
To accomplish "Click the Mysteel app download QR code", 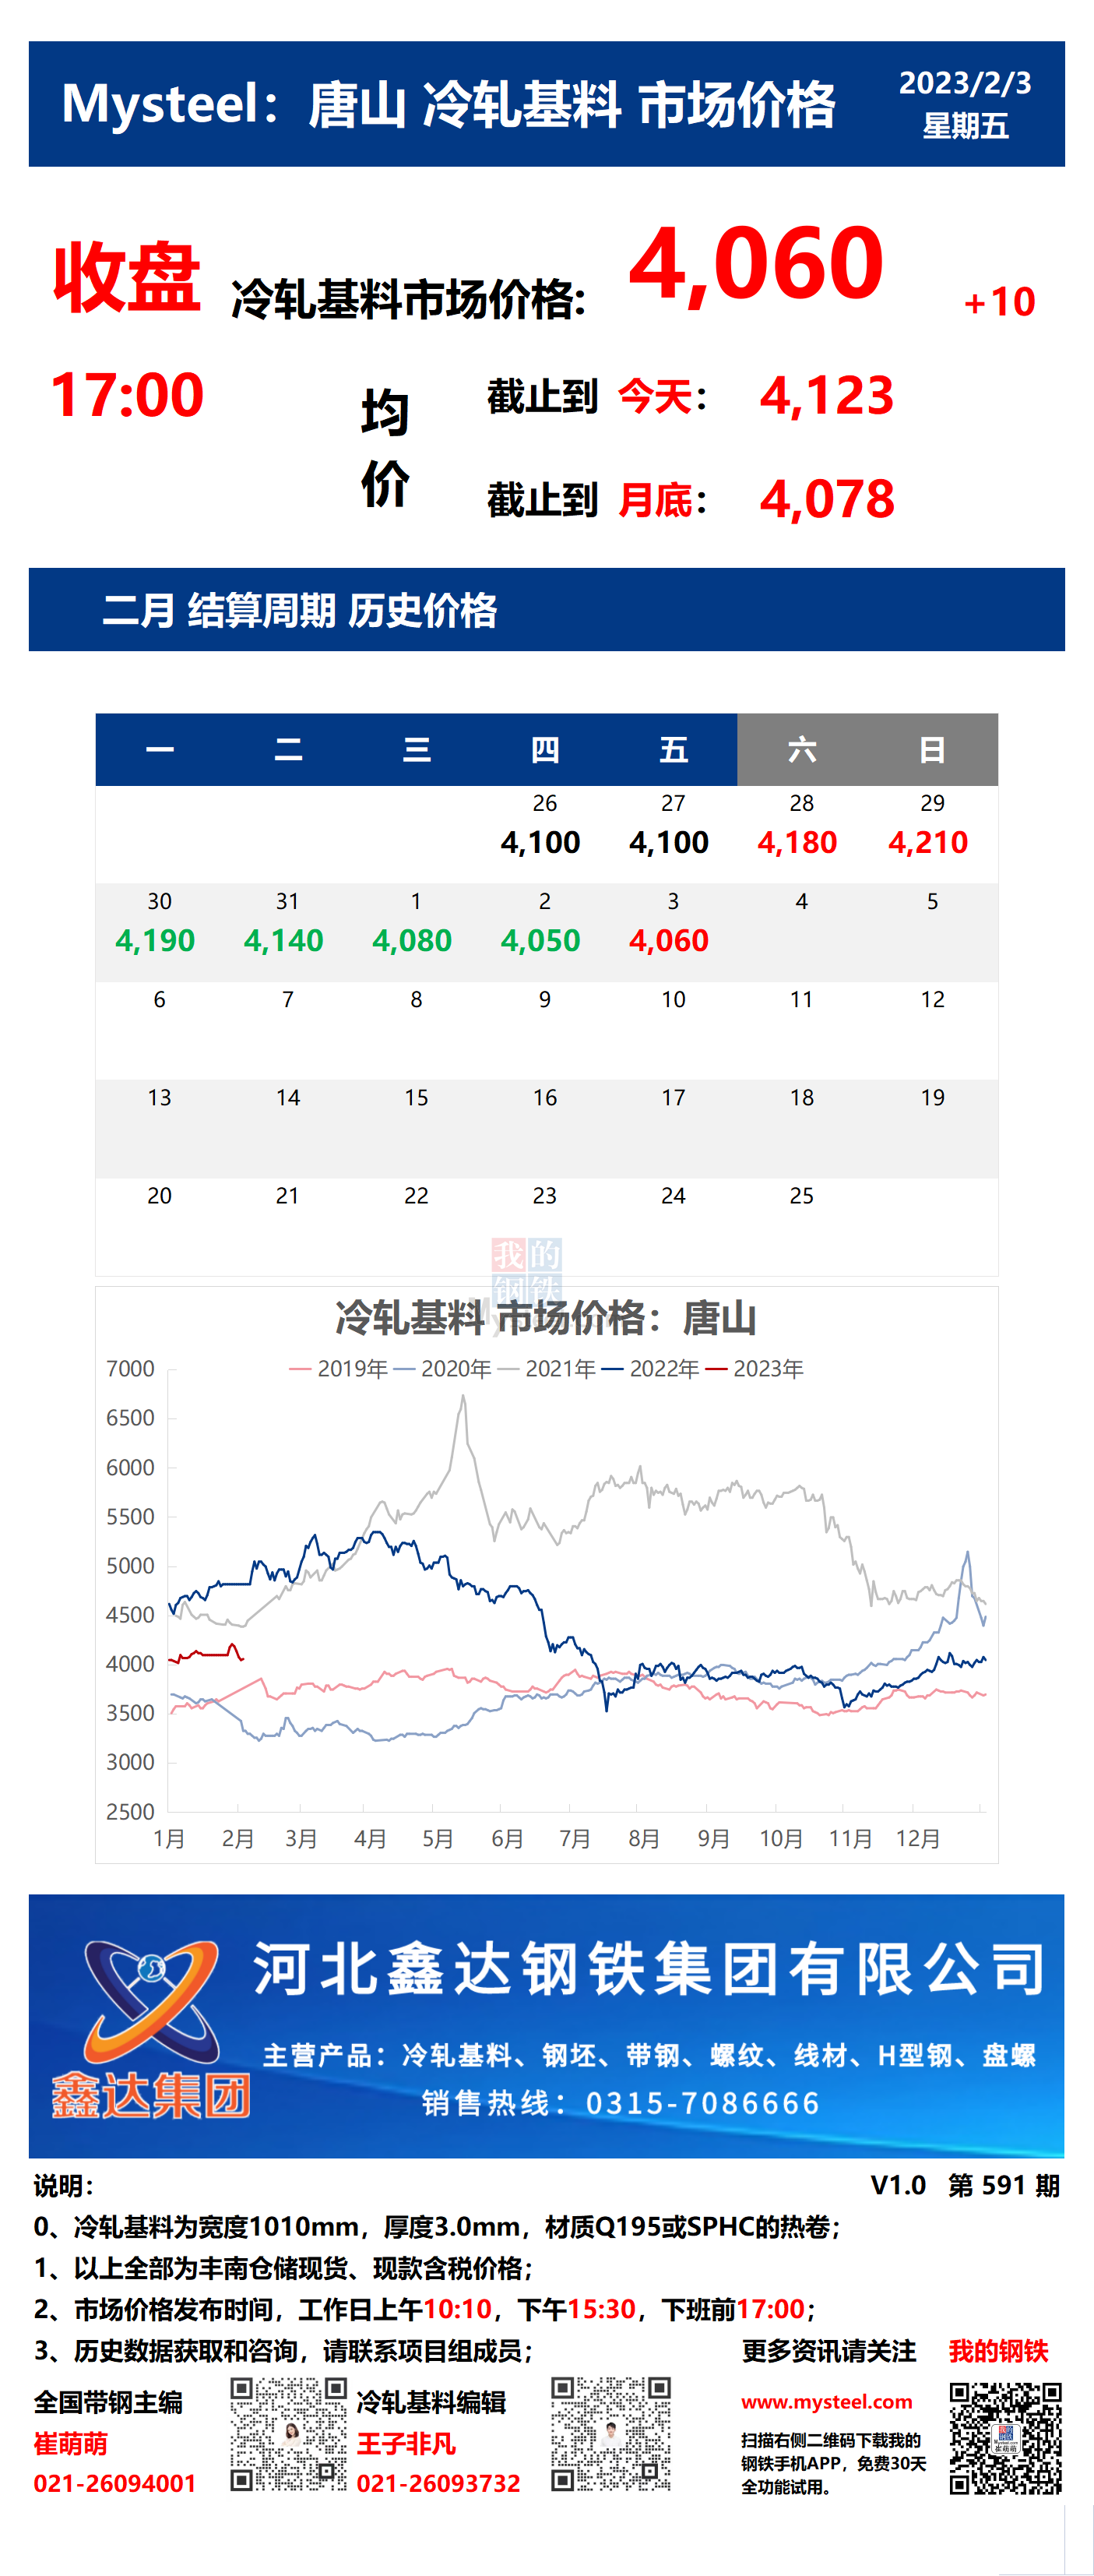I will [1005, 2438].
